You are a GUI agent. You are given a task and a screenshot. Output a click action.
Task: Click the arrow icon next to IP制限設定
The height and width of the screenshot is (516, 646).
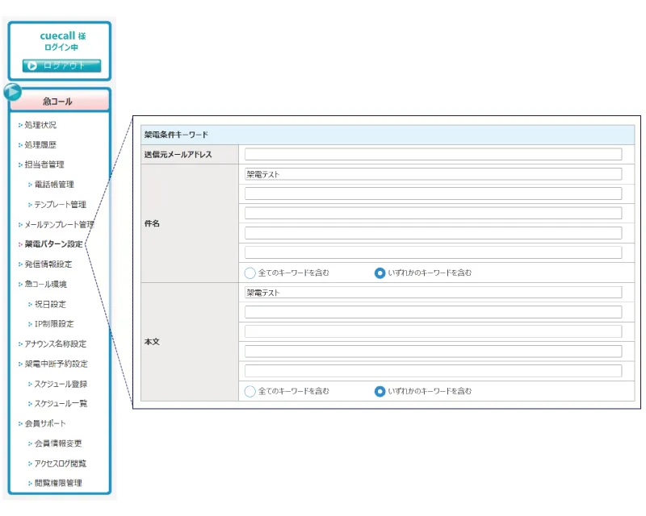click(30, 324)
